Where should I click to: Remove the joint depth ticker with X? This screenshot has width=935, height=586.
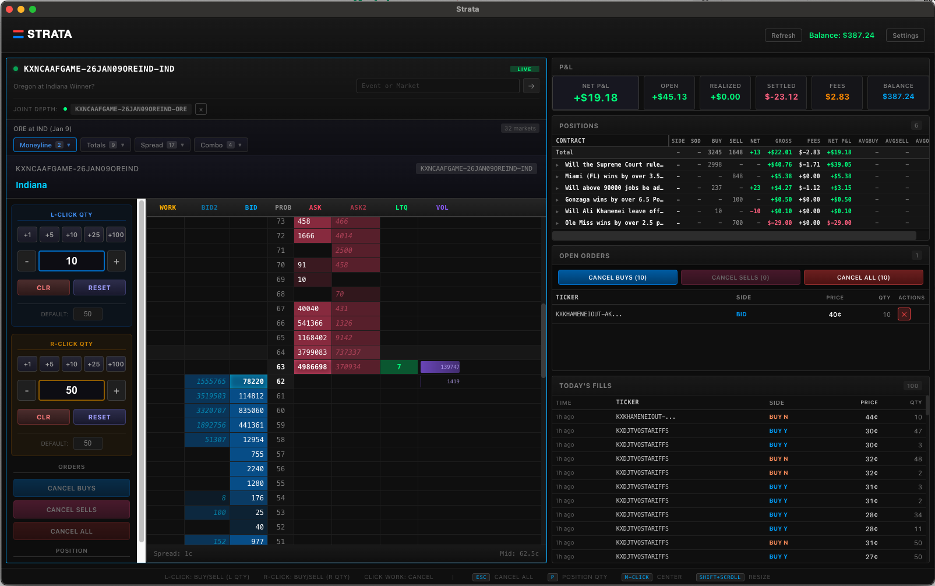point(201,109)
